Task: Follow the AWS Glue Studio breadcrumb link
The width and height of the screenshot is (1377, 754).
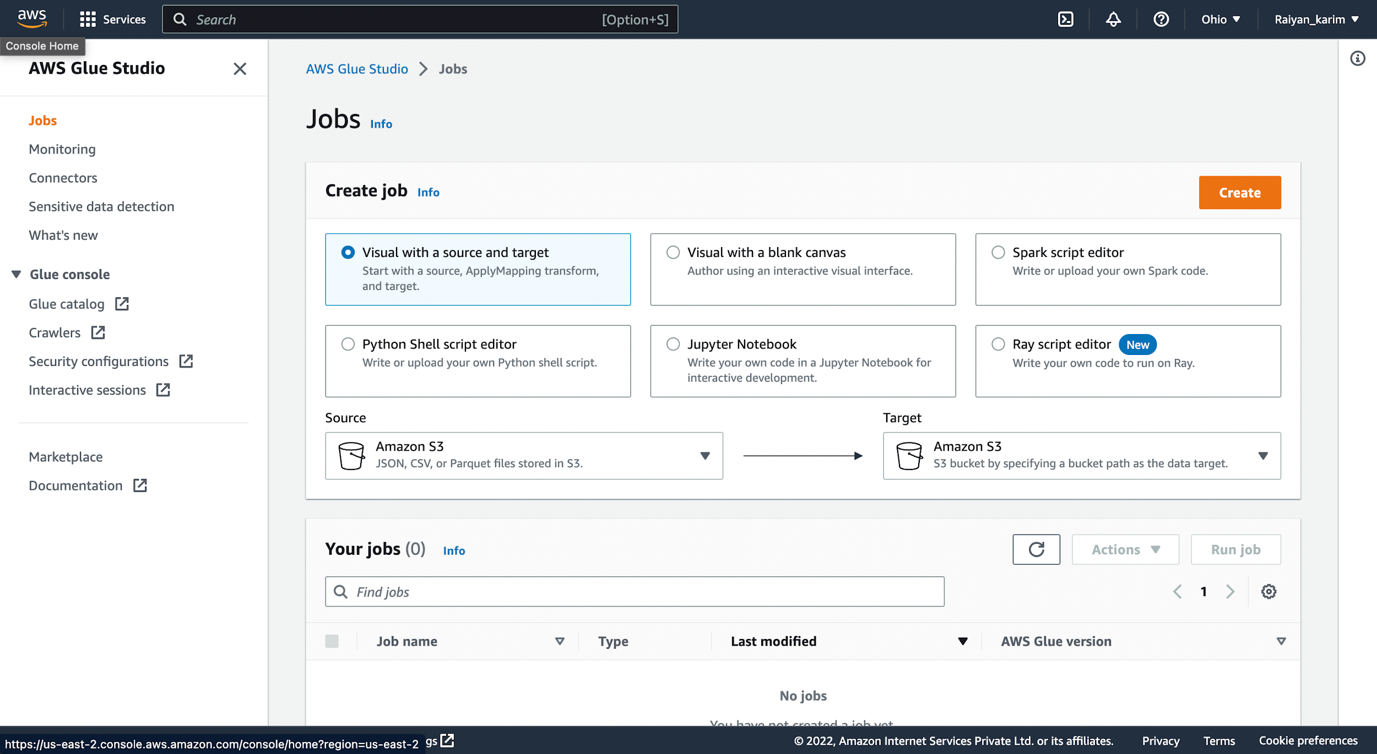Action: [357, 69]
